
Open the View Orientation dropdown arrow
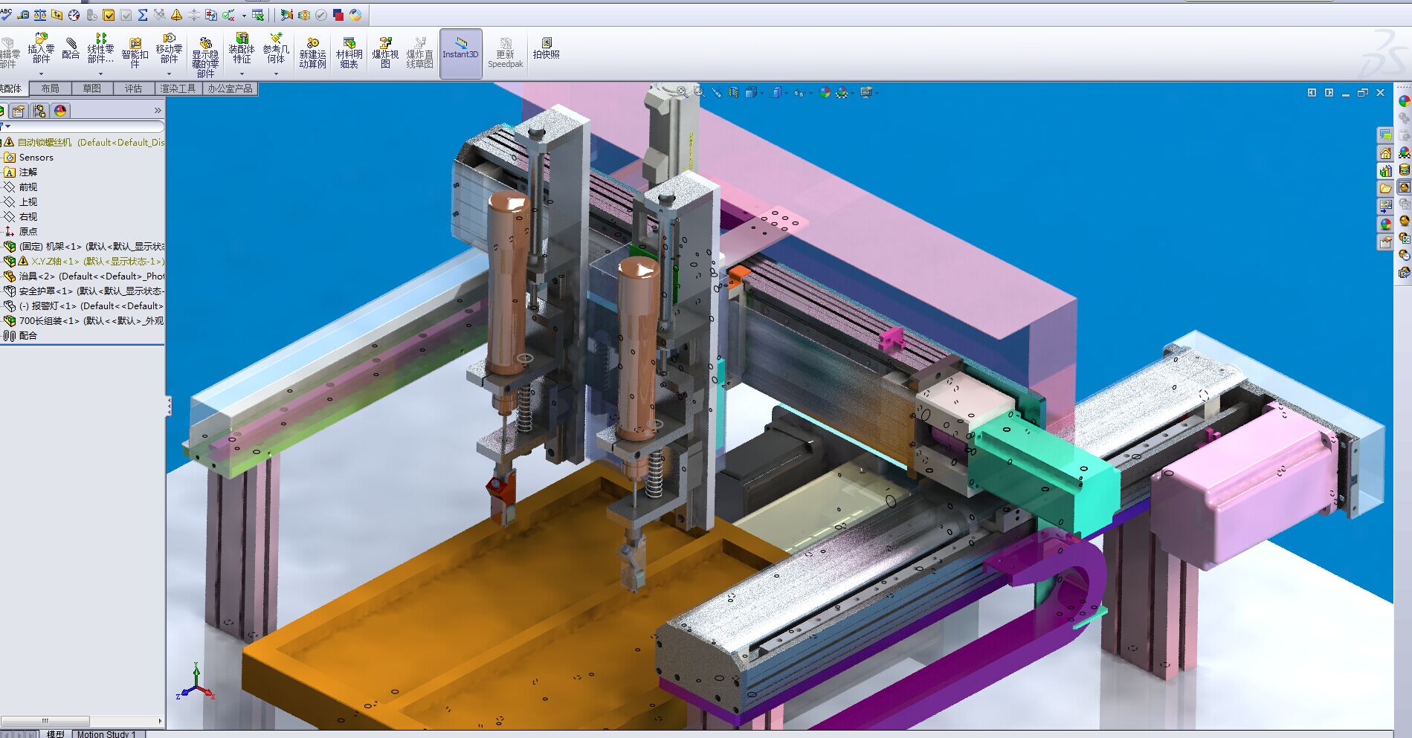click(762, 93)
